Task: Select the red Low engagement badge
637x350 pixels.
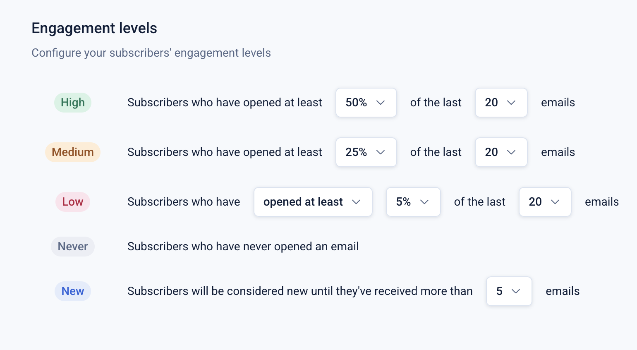Action: [73, 202]
